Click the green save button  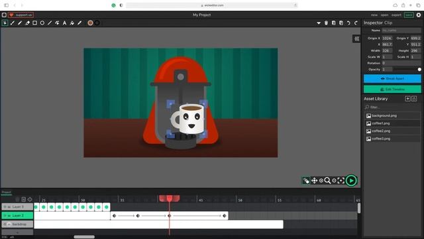tap(409, 15)
